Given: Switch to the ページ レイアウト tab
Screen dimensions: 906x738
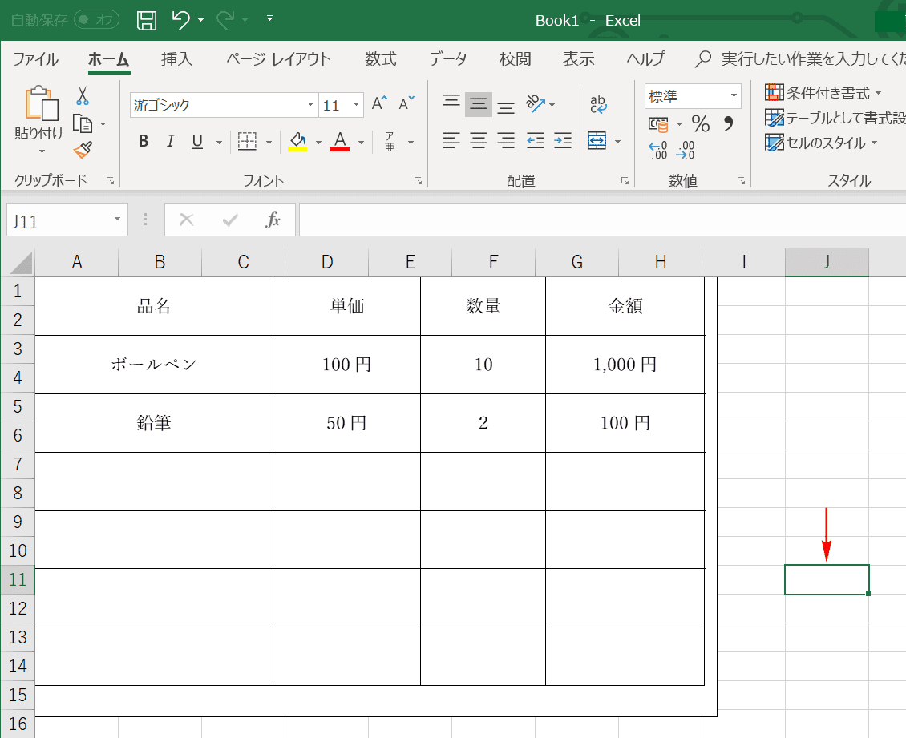Looking at the screenshot, I should point(278,59).
